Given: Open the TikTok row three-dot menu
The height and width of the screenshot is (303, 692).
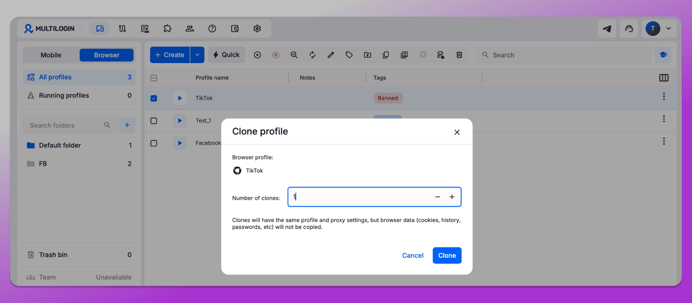Looking at the screenshot, I should [664, 96].
